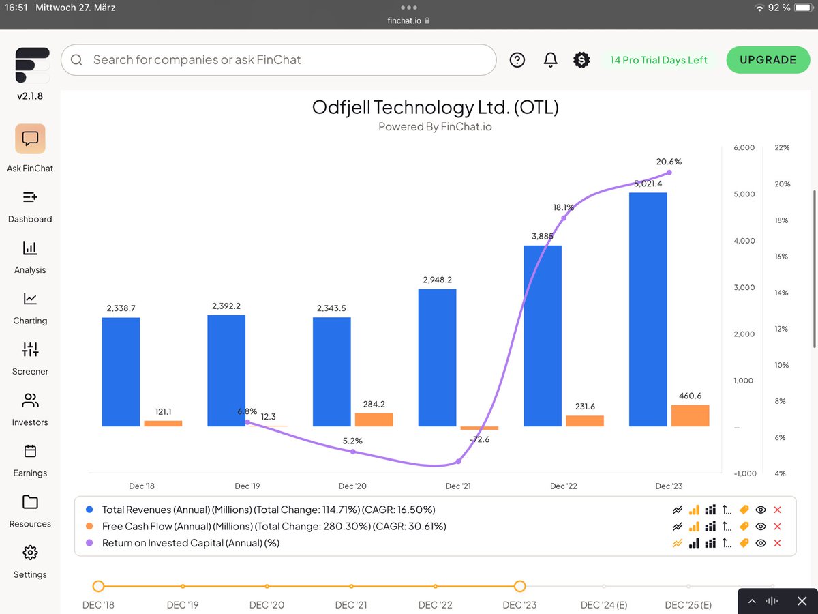Click the Return on Invested Capital purple dot
The height and width of the screenshot is (614, 818).
coord(89,544)
